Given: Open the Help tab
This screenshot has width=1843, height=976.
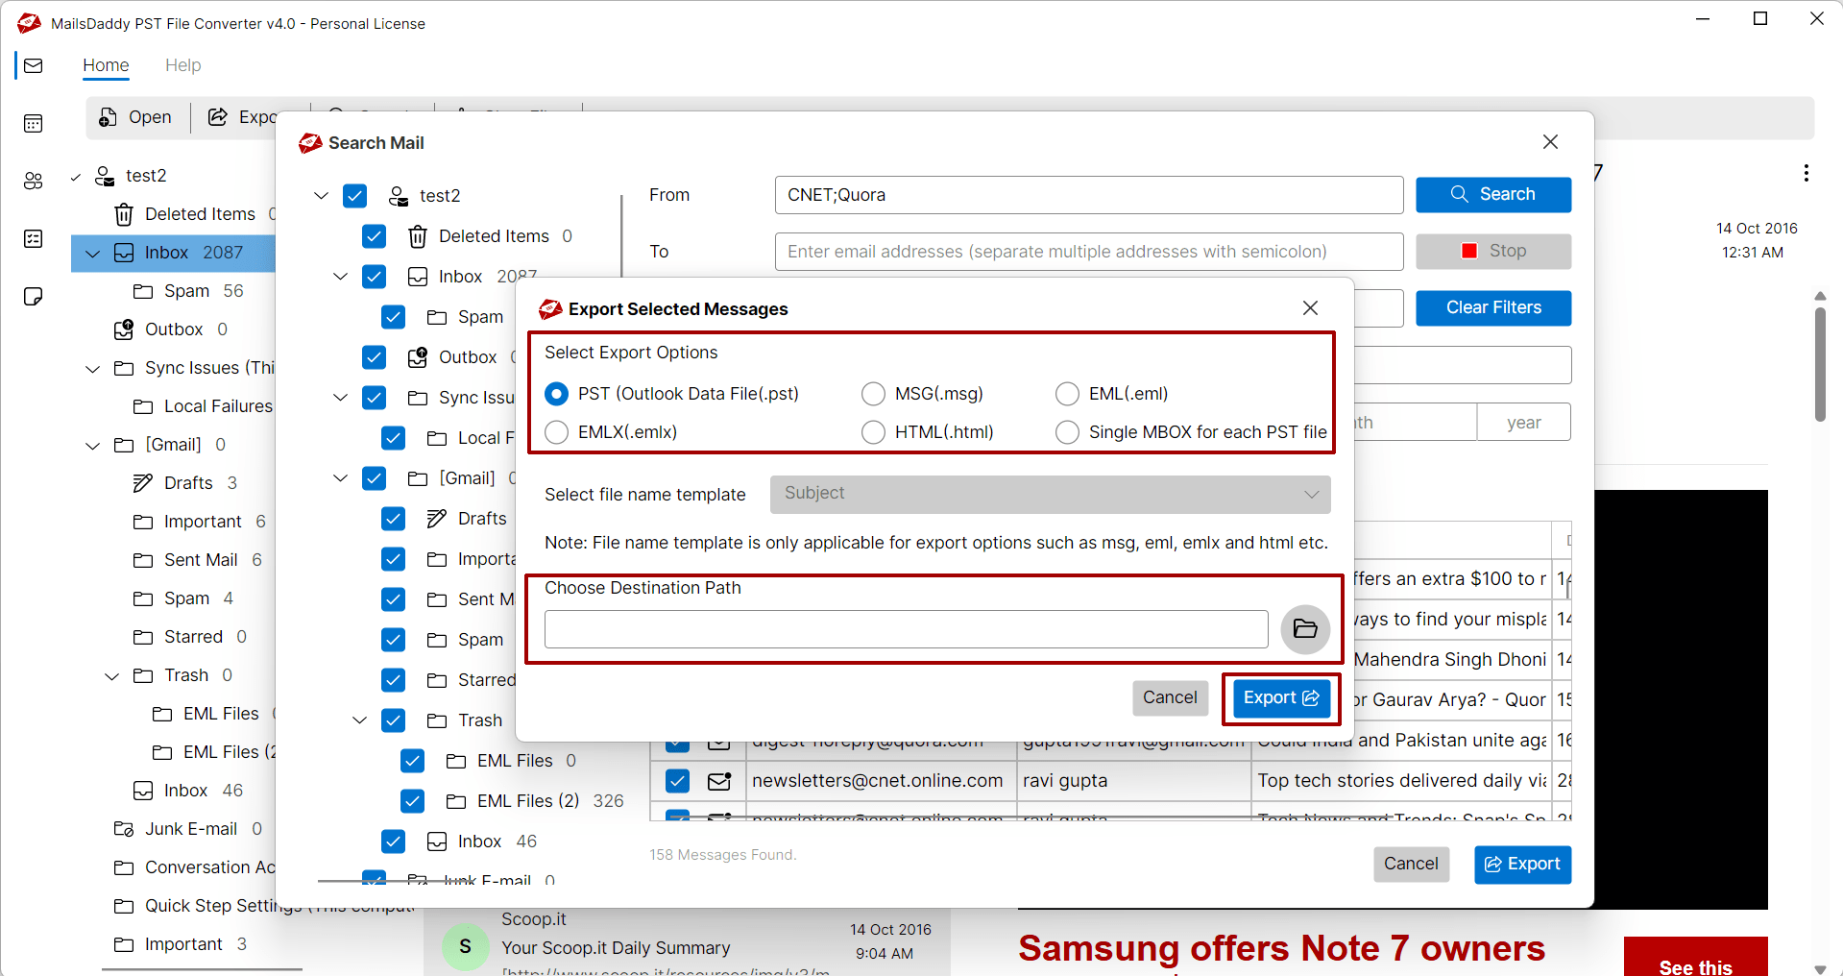Looking at the screenshot, I should pyautogui.click(x=182, y=65).
